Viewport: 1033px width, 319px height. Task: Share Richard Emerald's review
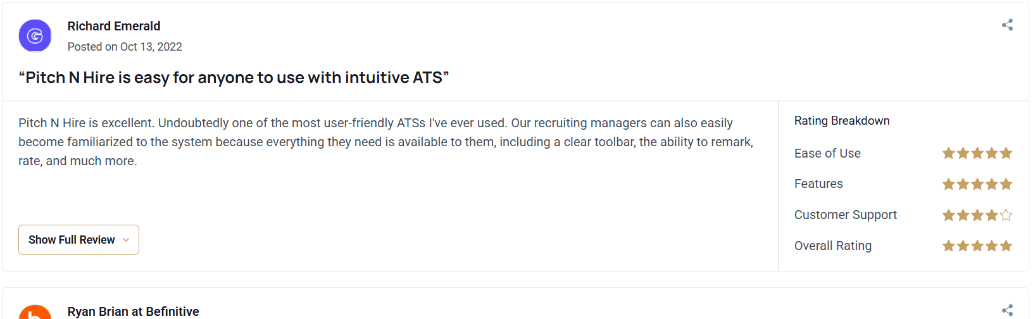click(x=1007, y=25)
